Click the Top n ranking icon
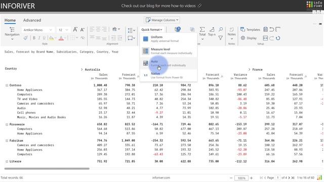This screenshot has width=324, height=182. pos(212,29)
